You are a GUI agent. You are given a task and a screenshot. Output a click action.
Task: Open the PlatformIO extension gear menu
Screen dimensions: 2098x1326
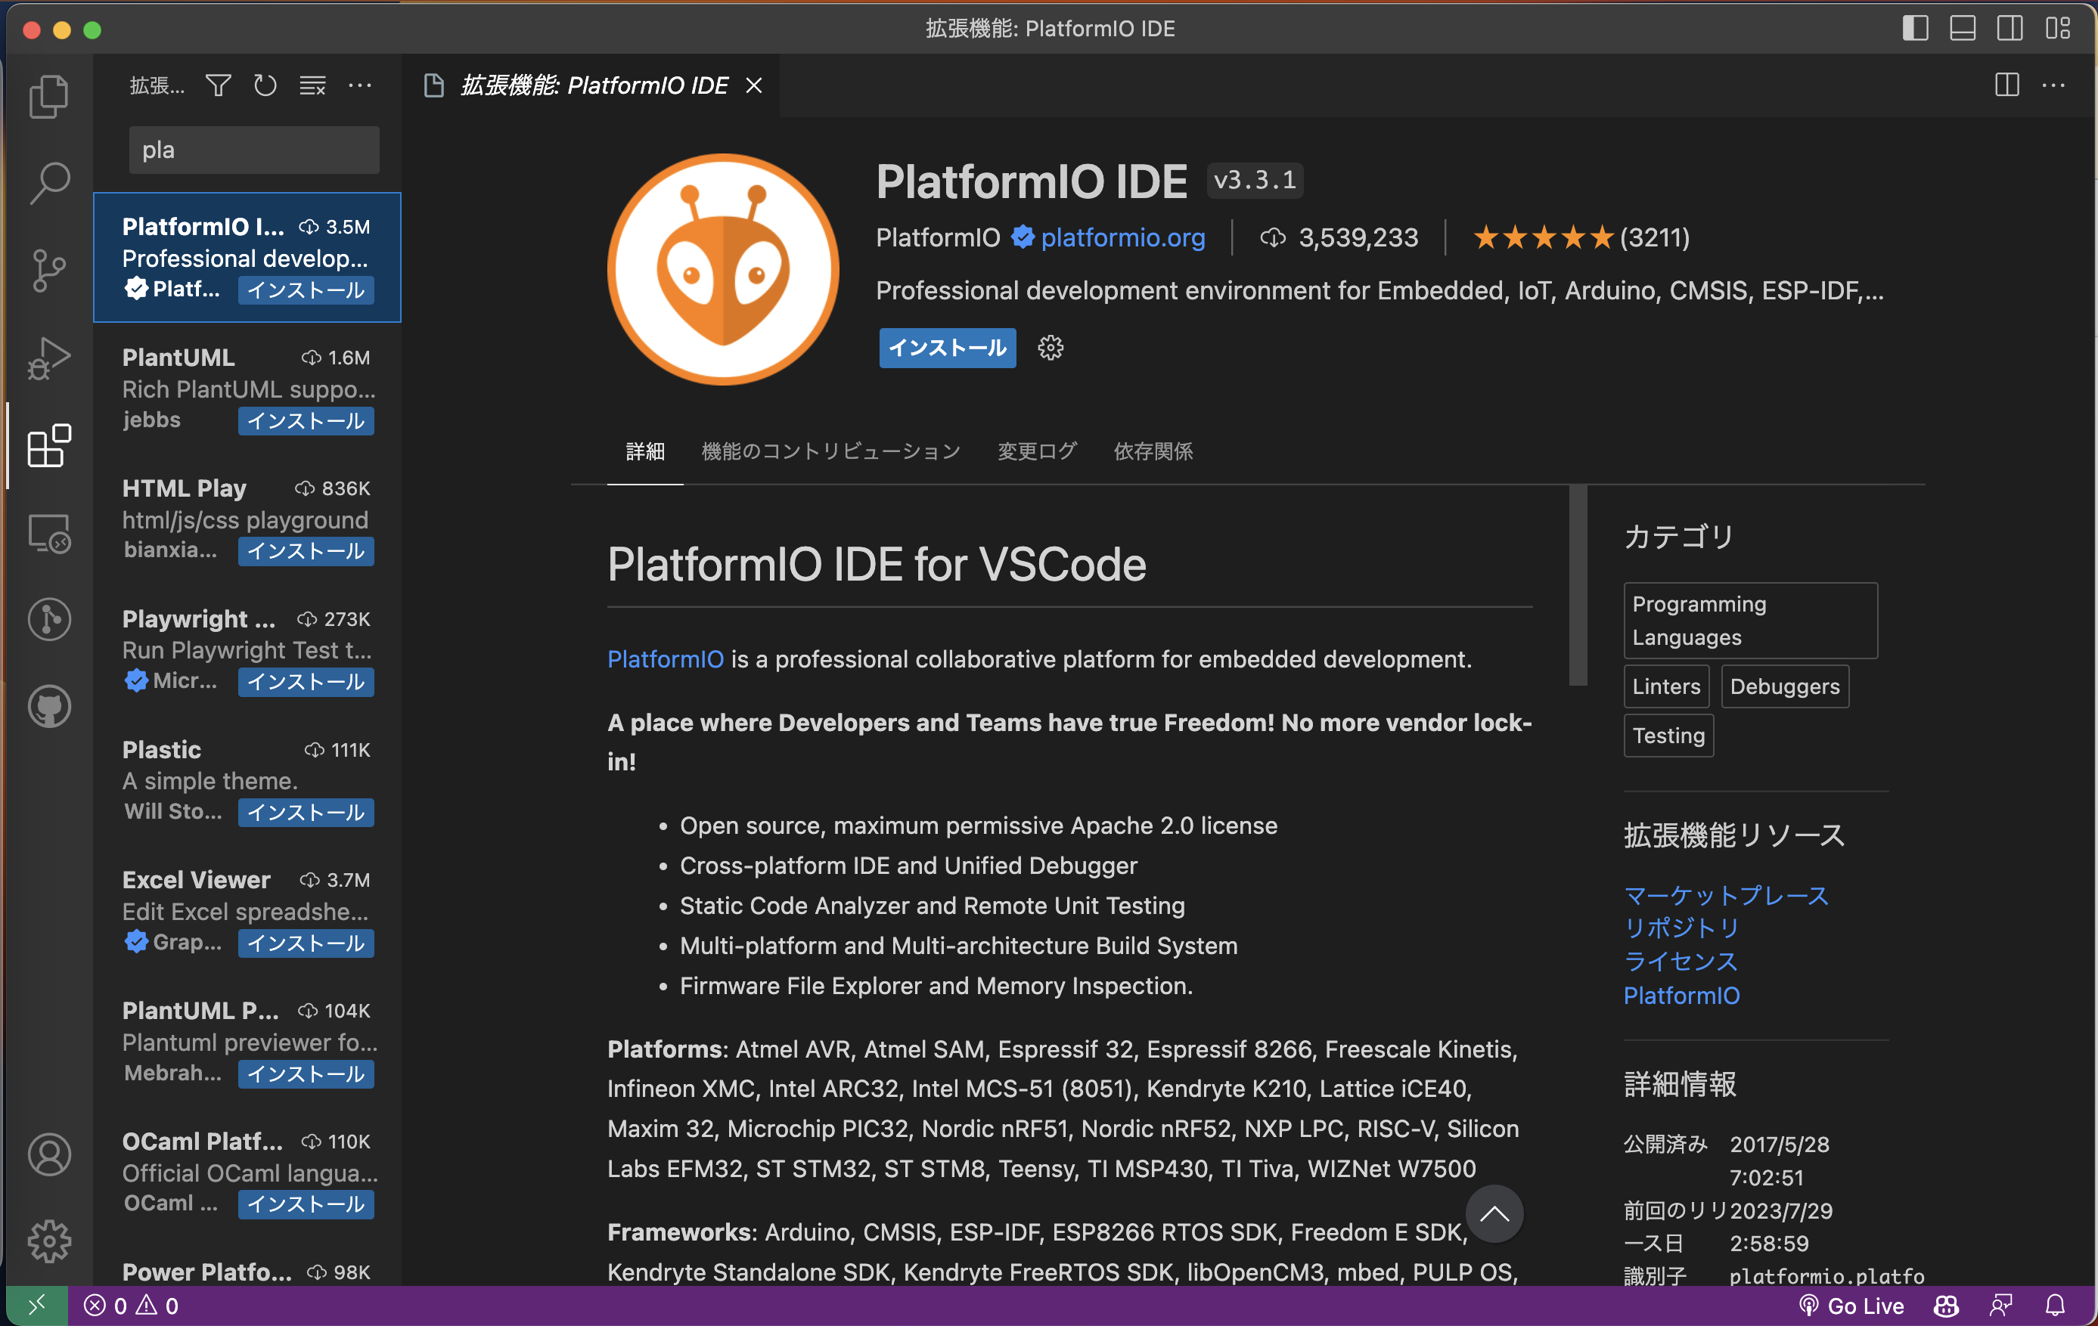pos(1050,348)
